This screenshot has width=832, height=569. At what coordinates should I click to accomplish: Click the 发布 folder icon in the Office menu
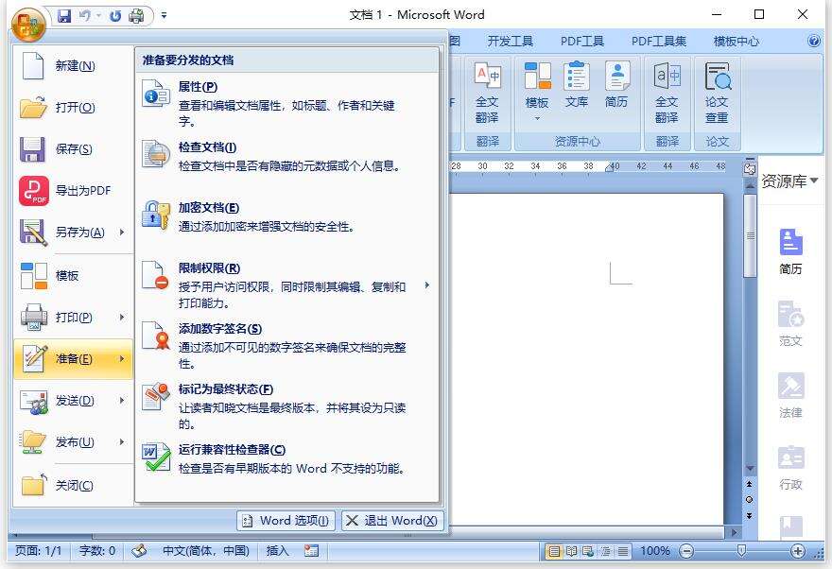[33, 442]
